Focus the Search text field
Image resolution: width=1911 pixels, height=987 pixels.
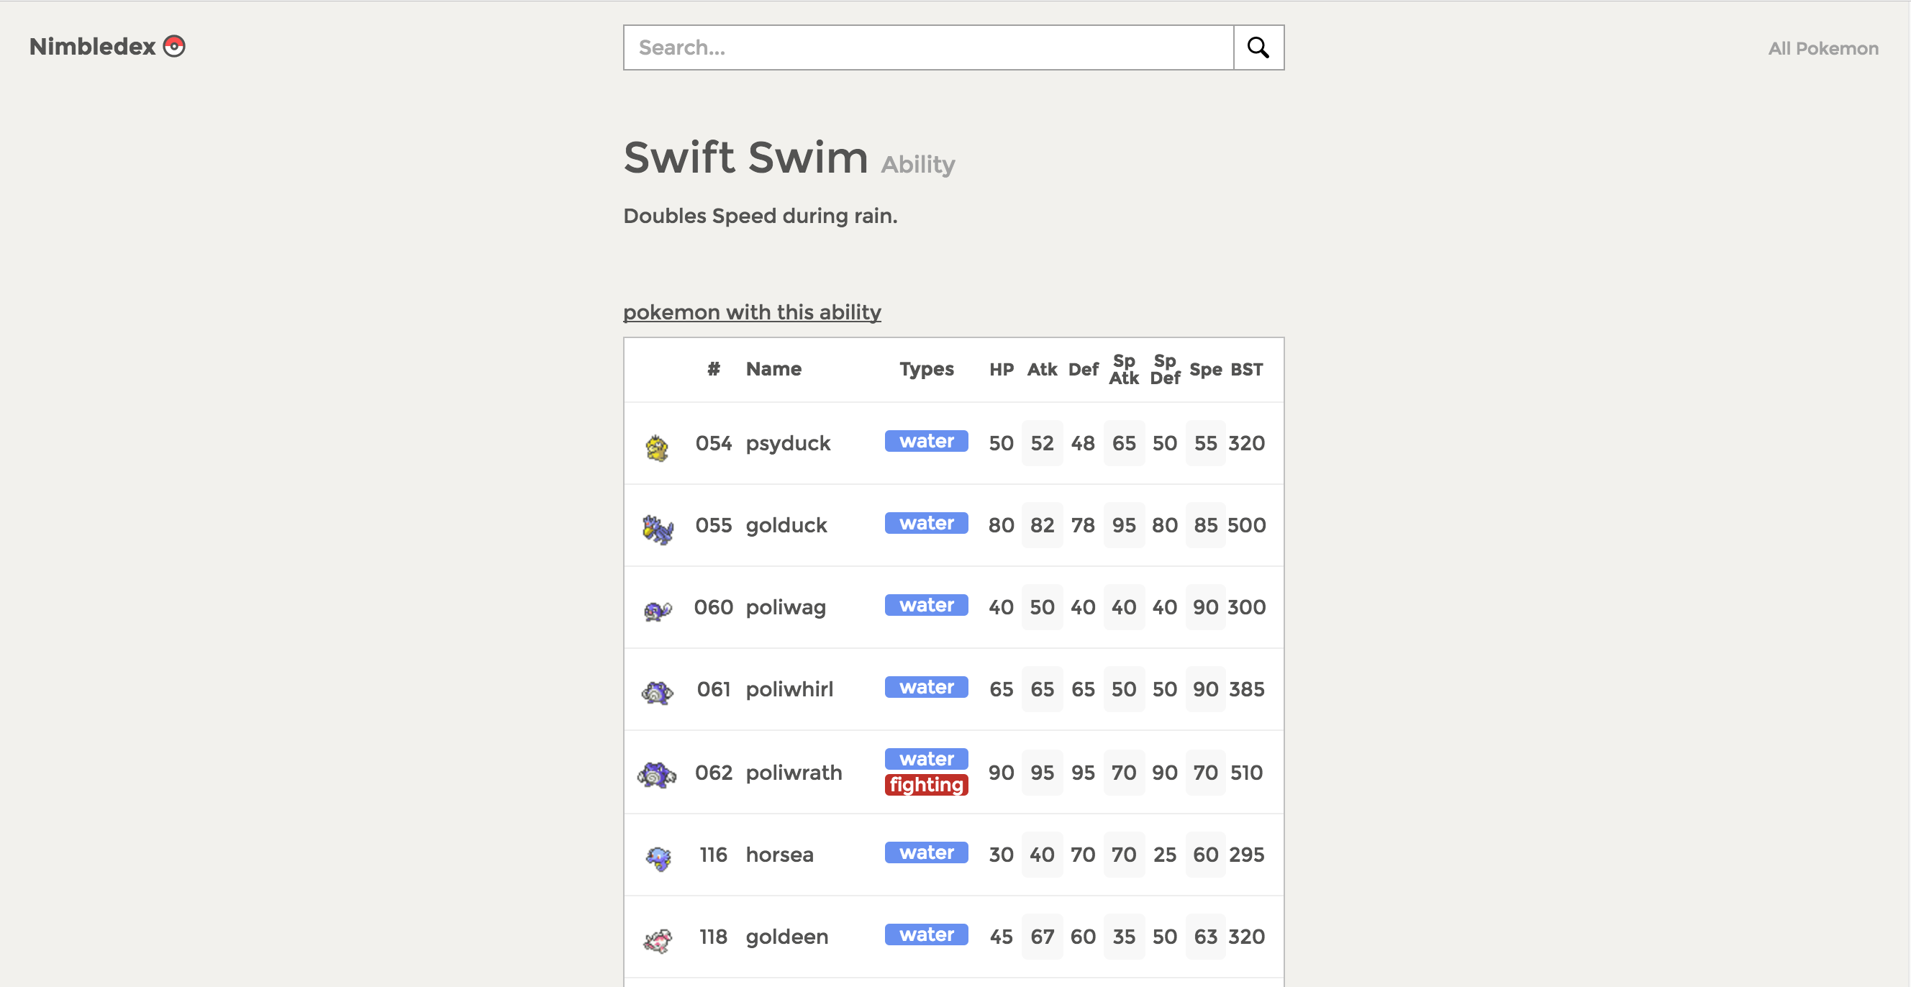(x=927, y=47)
